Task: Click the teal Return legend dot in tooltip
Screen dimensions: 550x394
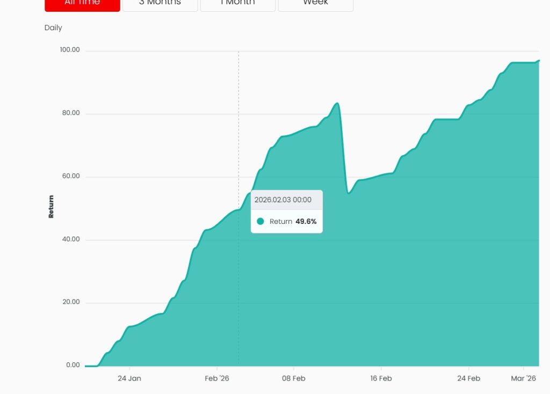Action: pos(260,222)
